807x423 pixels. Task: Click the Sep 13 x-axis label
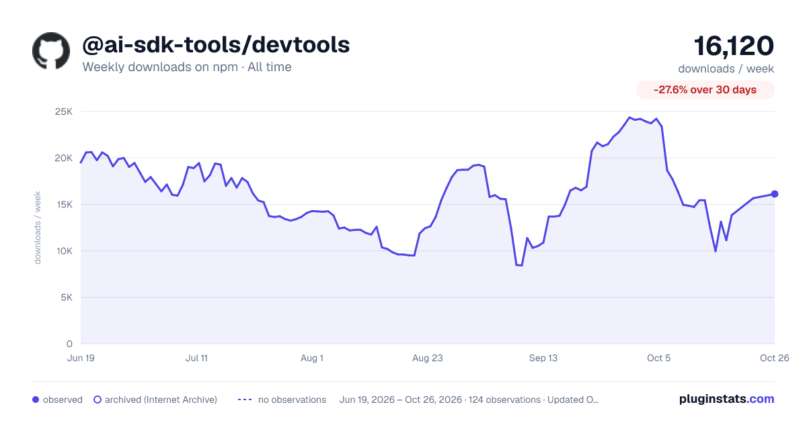543,358
